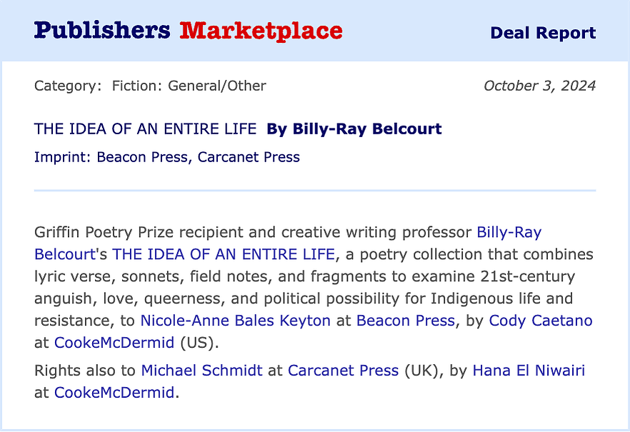Screen dimensions: 630x432
Task: Click the Deal Report heading
Action: pos(543,33)
